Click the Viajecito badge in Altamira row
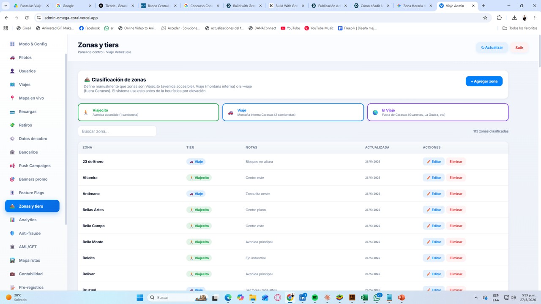 pyautogui.click(x=199, y=178)
